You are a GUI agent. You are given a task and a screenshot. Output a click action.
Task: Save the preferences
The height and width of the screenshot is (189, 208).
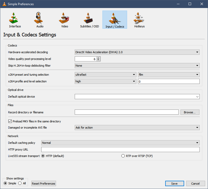pos(175,184)
